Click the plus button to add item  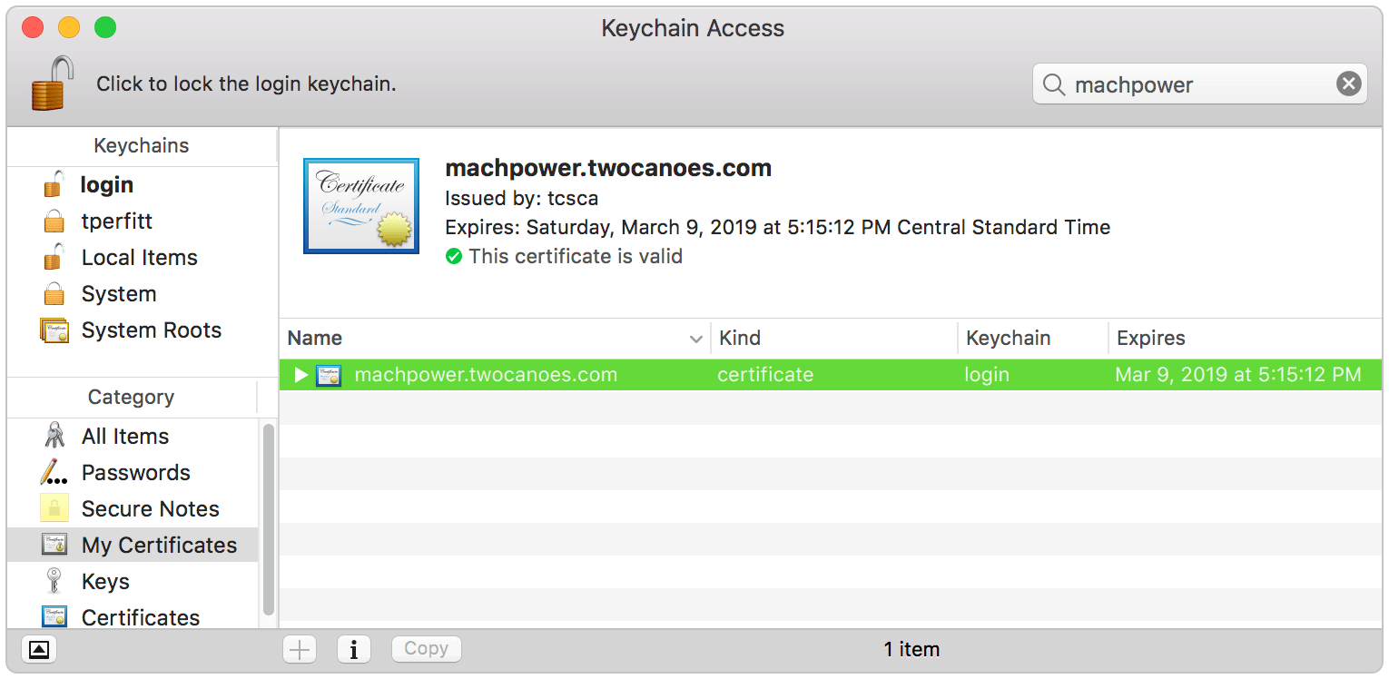point(300,649)
